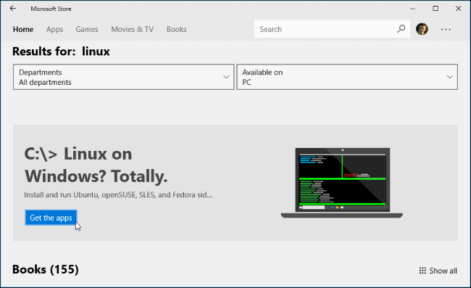471x288 pixels.
Task: Go to the Games tab
Action: pos(87,29)
